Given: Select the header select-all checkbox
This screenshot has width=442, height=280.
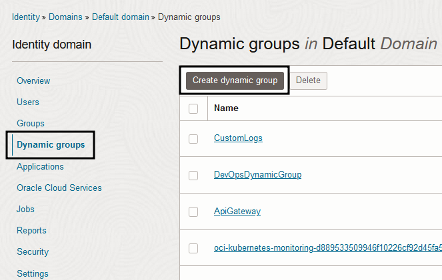Looking at the screenshot, I should point(193,108).
